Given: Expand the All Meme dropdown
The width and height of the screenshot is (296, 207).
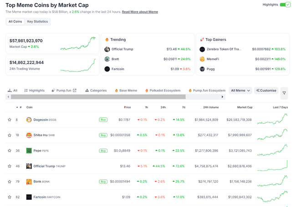Looking at the screenshot, I should pos(240,91).
